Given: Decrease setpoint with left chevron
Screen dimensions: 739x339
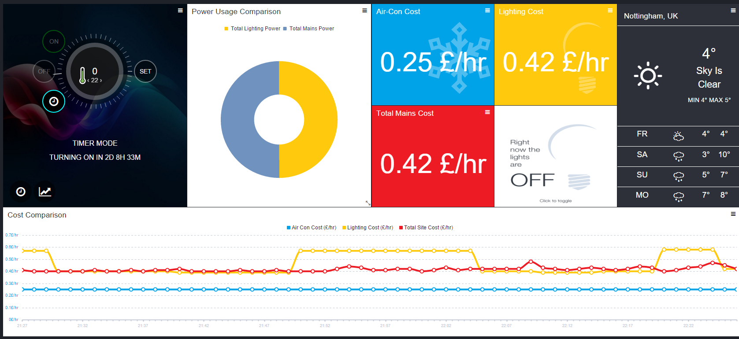Looking at the screenshot, I should coord(89,81).
